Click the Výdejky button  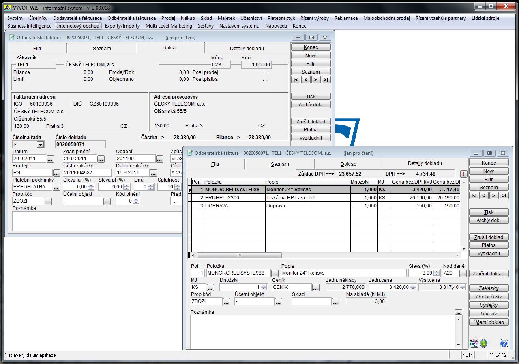(489, 305)
